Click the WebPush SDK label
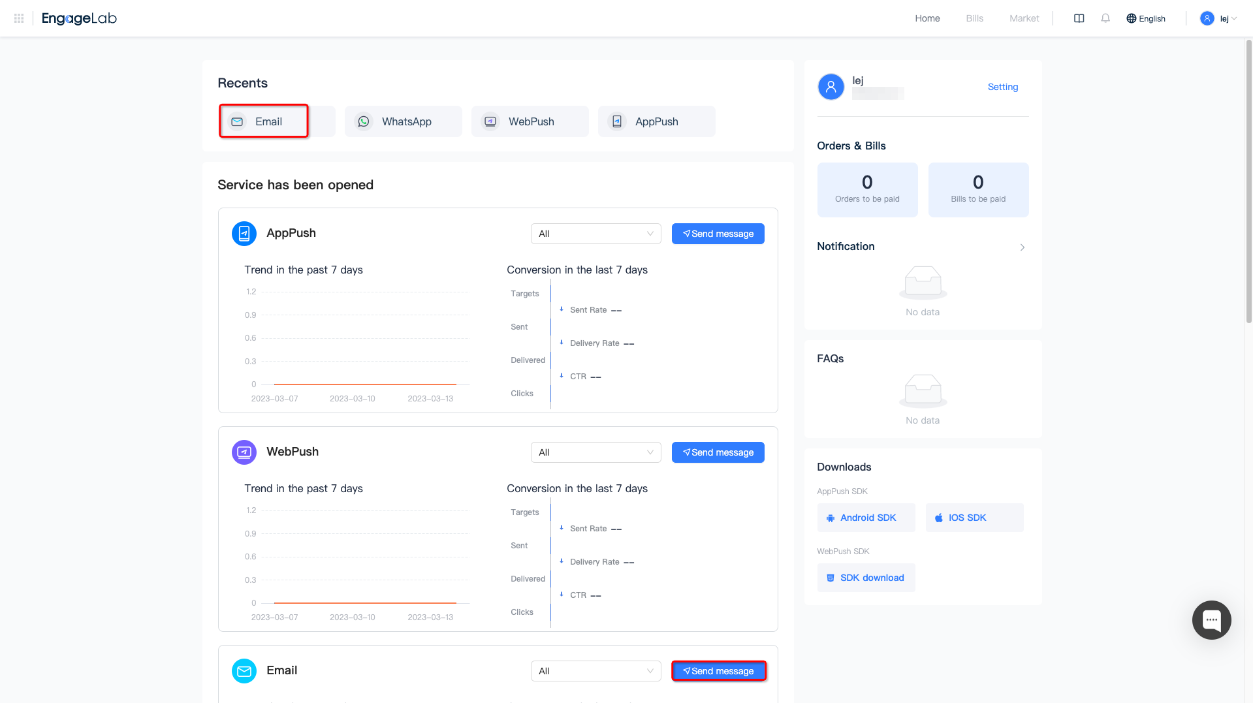Screen dimensions: 1253x703 (x=844, y=552)
